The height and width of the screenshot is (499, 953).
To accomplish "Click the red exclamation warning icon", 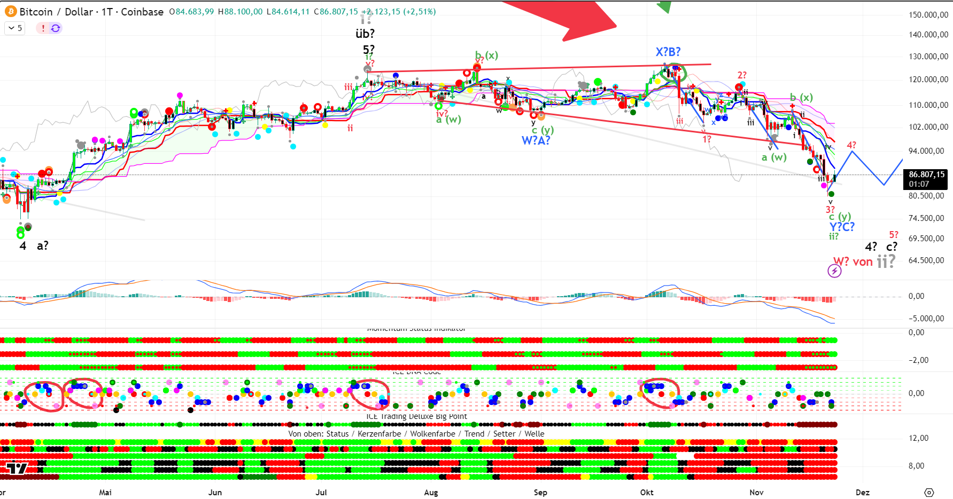I will pos(43,28).
